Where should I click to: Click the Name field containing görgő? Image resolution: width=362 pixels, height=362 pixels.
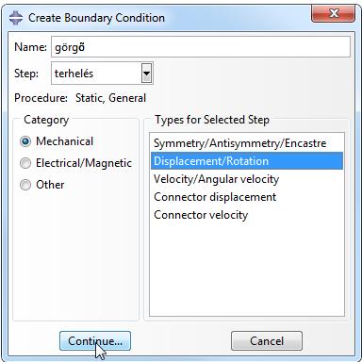201,47
